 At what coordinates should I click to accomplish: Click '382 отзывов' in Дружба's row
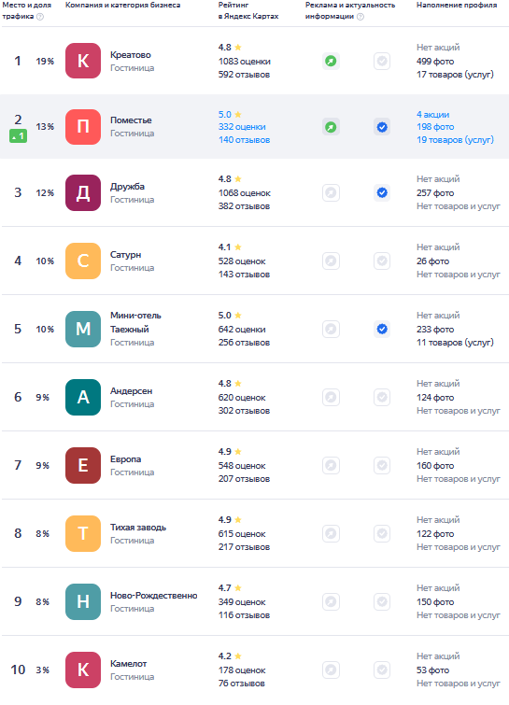click(244, 206)
